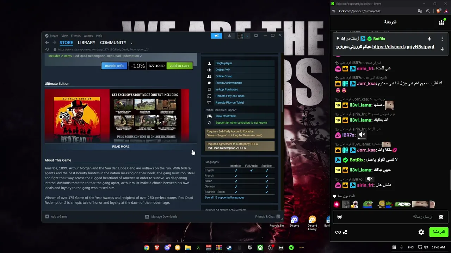Expand the pinned message down arrow
Viewport: 451px width, 253px height.
point(442,49)
